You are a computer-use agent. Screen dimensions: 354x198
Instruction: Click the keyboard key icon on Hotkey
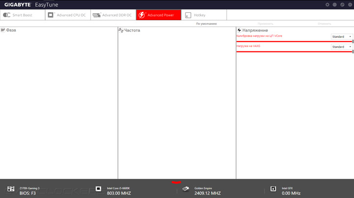[x=188, y=15]
